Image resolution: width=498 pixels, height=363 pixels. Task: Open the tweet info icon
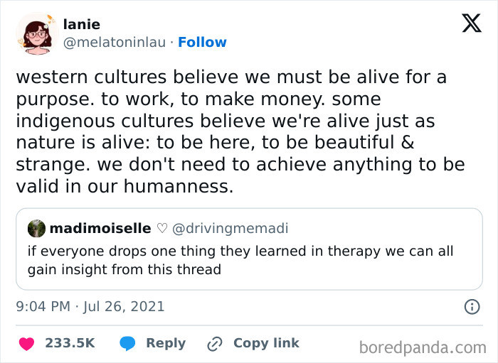tap(471, 307)
